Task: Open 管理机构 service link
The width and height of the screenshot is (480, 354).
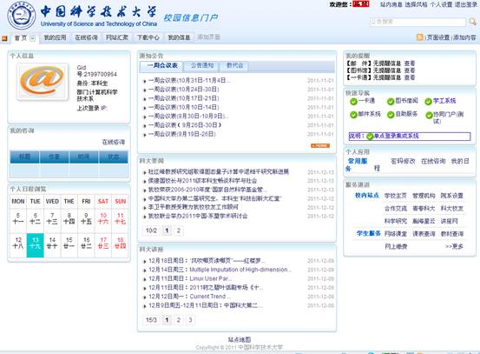Action: [424, 196]
